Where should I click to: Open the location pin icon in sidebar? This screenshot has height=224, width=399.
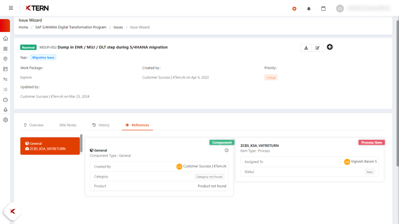[x=6, y=59]
